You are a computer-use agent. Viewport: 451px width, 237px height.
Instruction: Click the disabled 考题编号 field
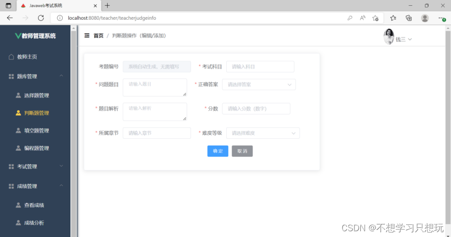(157, 66)
